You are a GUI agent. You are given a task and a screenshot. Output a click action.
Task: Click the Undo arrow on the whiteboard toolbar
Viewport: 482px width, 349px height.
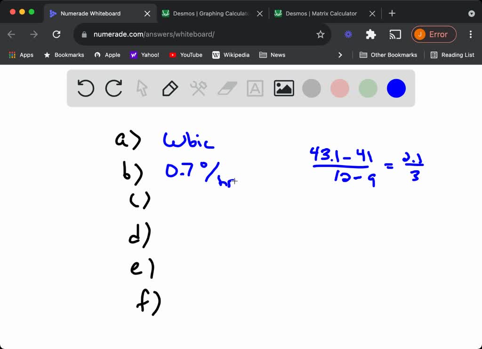coord(85,88)
